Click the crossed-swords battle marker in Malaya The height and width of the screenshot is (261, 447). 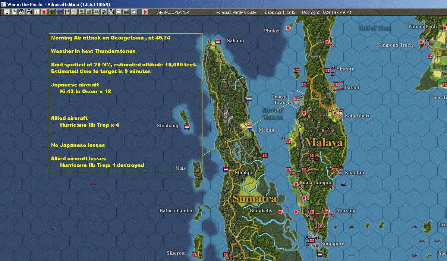(328, 128)
